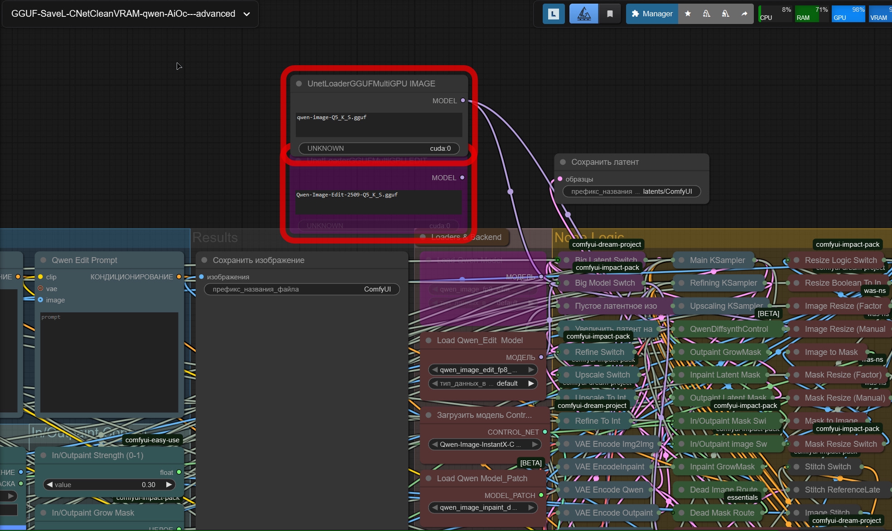Click the star icon next to Manager
Image resolution: width=892 pixels, height=531 pixels.
[x=688, y=14]
